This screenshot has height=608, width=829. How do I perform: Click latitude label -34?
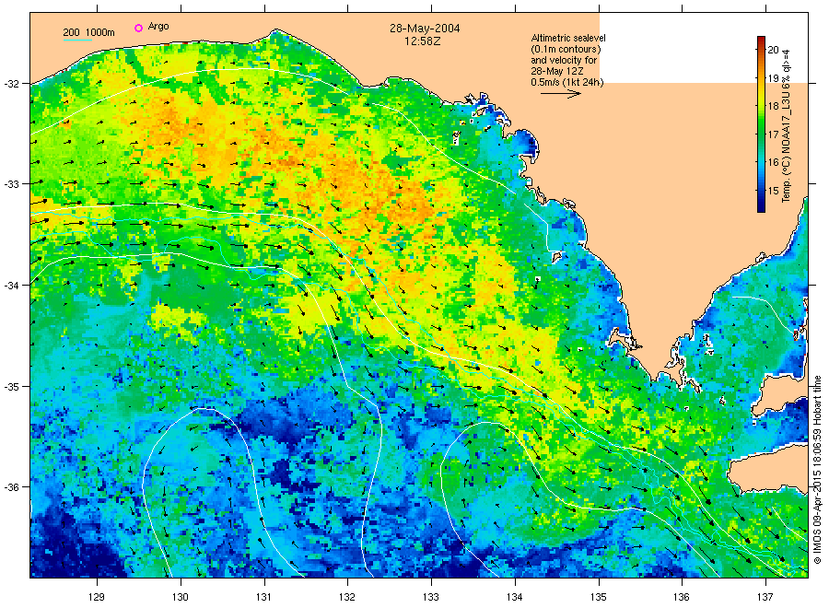click(10, 286)
